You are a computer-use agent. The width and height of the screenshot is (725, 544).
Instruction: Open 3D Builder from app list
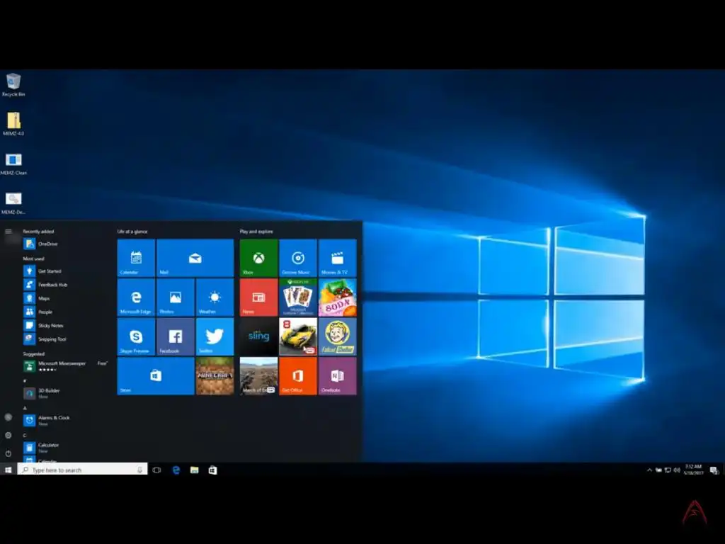[x=64, y=393]
